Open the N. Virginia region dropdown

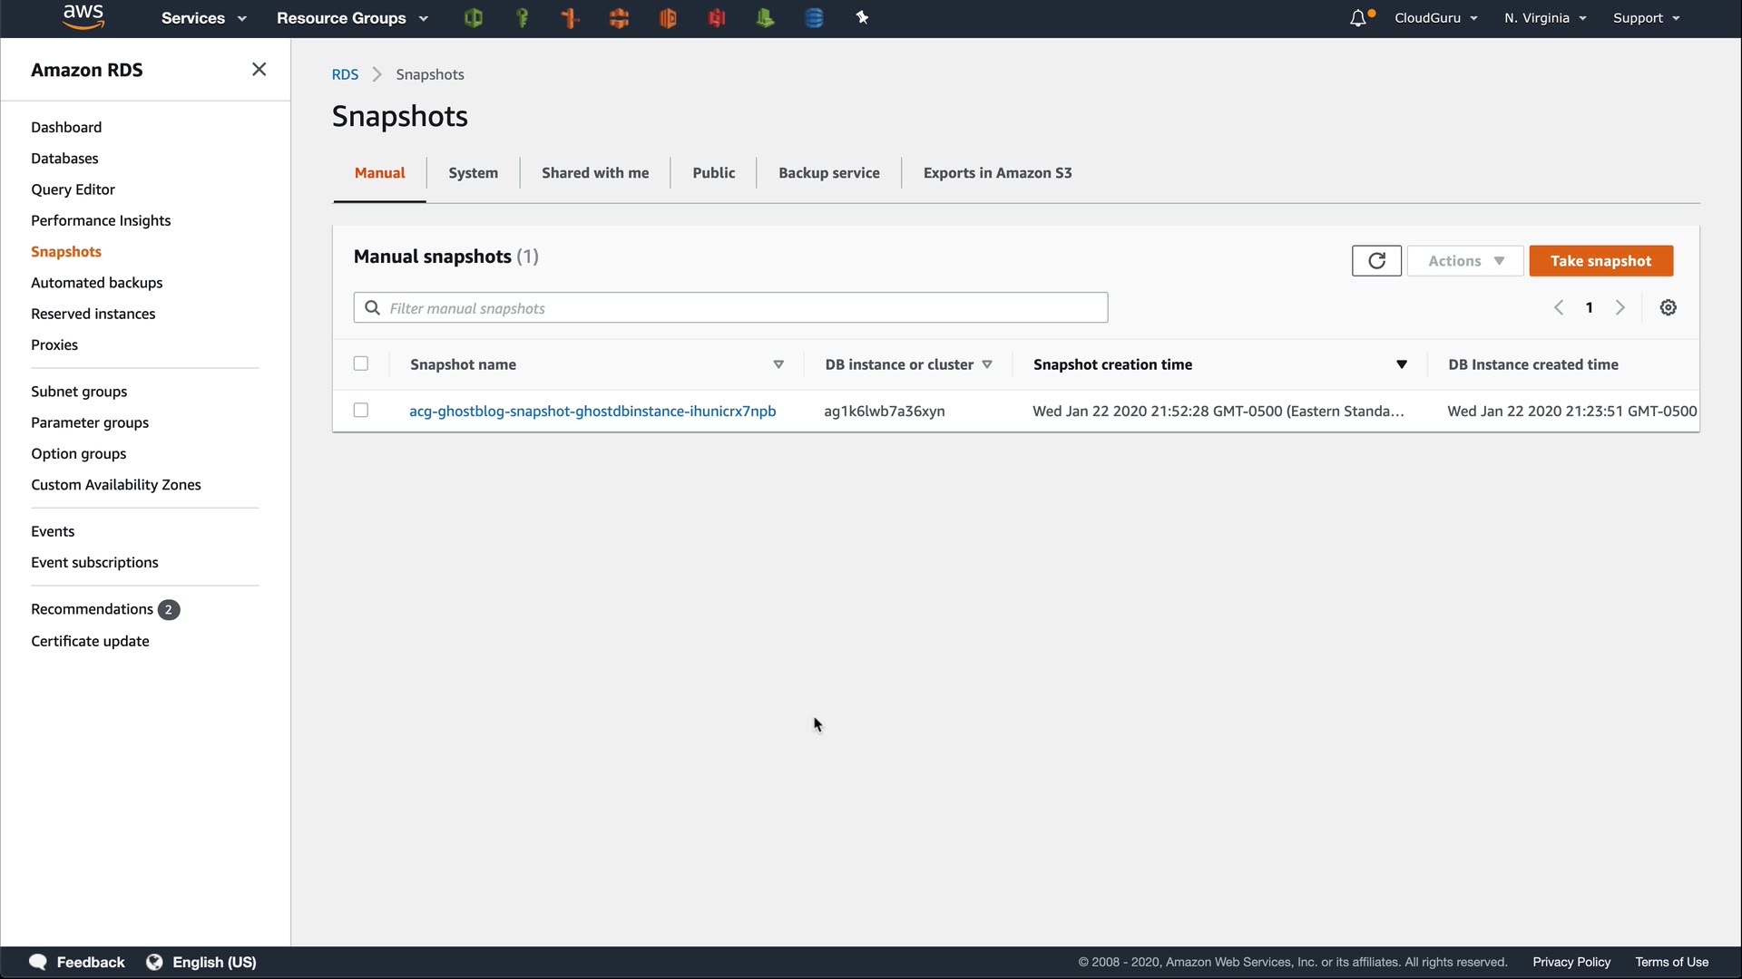(1544, 18)
